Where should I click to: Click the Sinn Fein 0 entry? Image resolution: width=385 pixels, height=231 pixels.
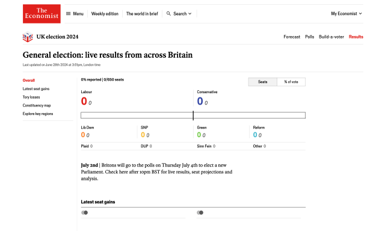tap(206, 146)
